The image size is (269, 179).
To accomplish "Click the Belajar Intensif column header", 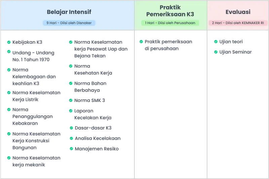I will pos(69,12).
